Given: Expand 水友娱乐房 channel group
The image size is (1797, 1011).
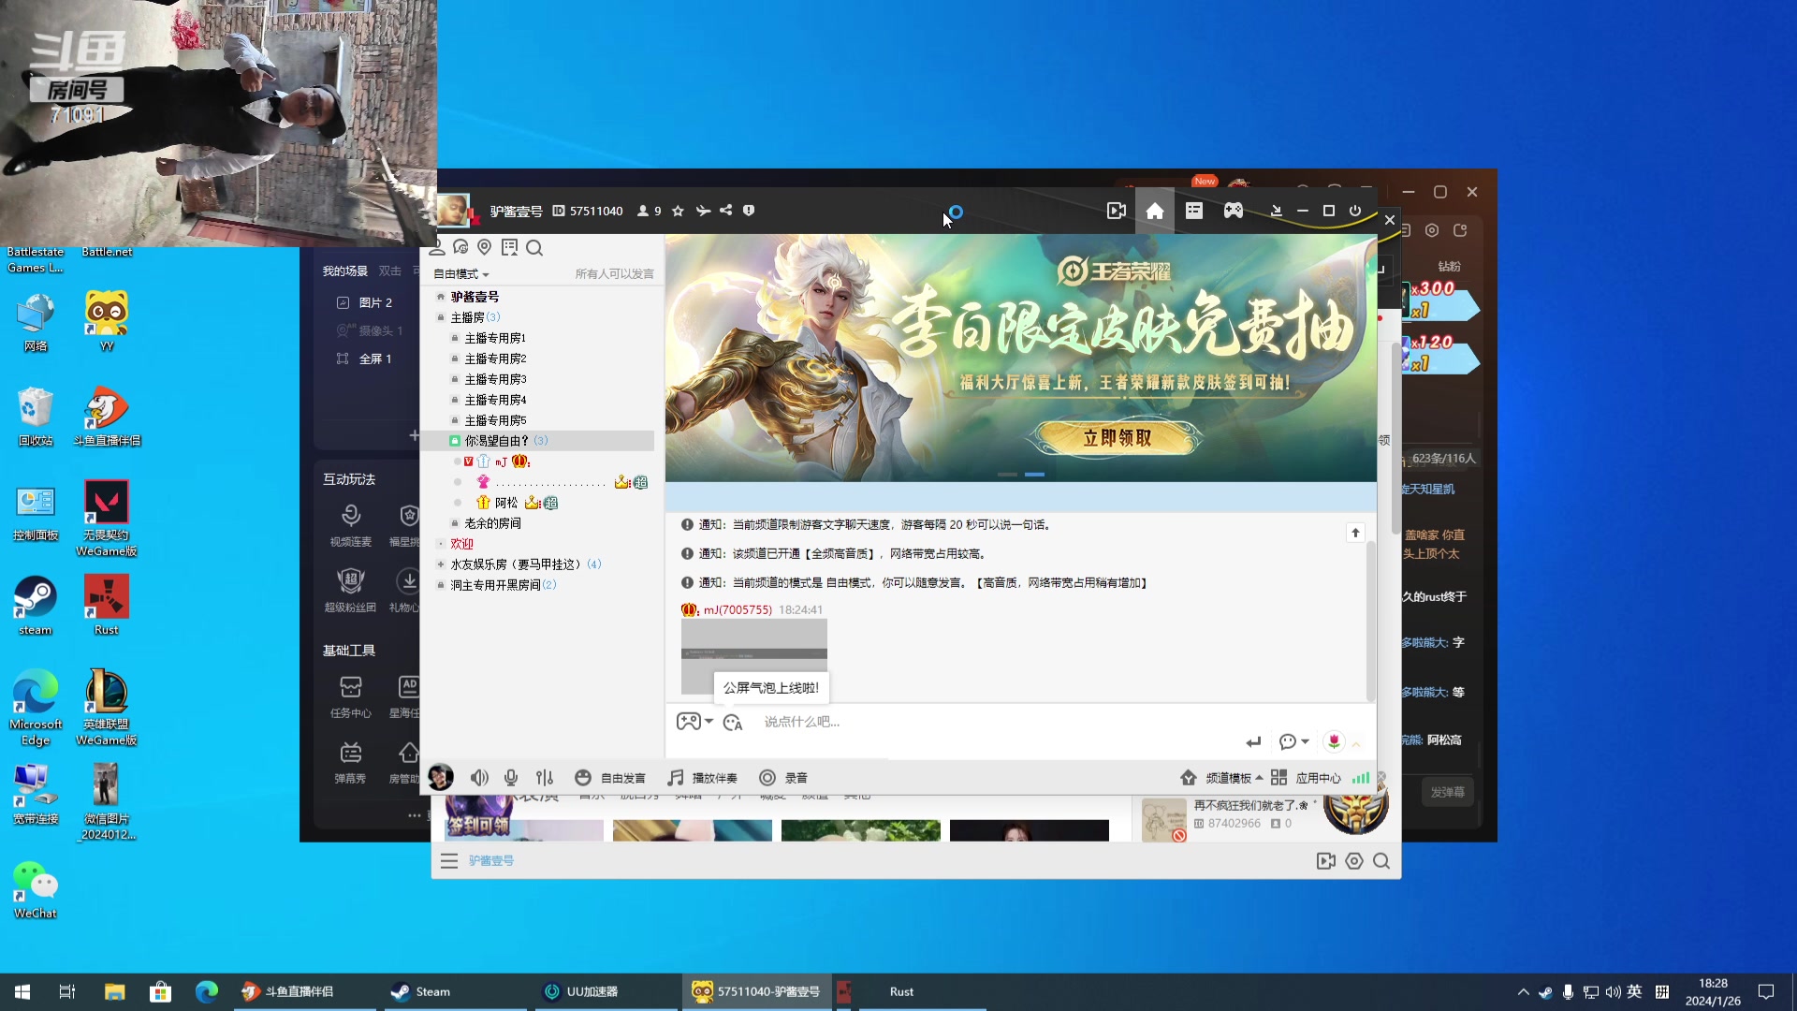Looking at the screenshot, I should coord(441,564).
